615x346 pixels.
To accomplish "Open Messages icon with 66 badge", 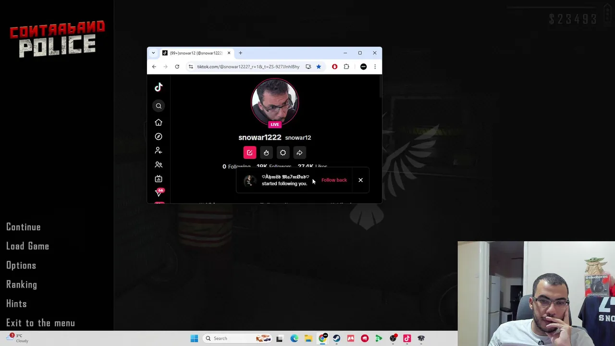I will click(159, 192).
